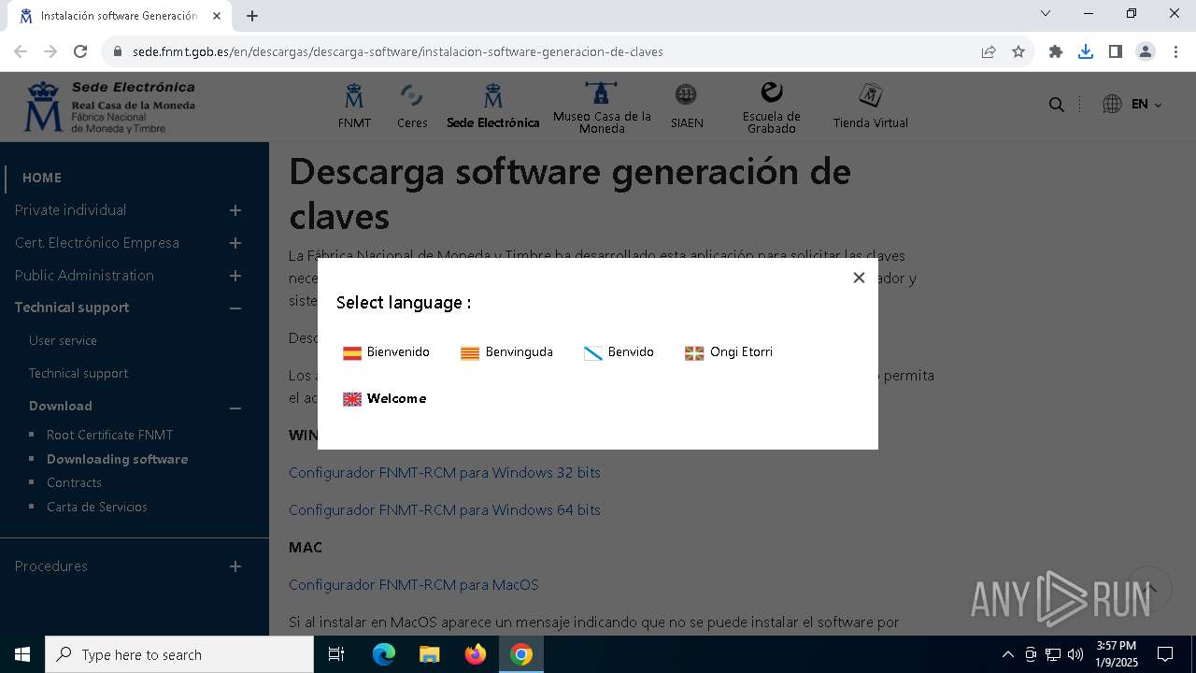Screen dimensions: 1196x673
Task: Close the Instalación software Generación tab
Action: (218, 16)
